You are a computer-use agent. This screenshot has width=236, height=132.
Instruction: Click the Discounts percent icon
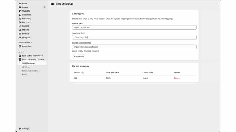tap(20, 22)
